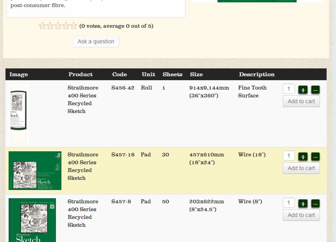Rate one star in the rating widget
Screen dimensions: 336x242
click(42, 26)
